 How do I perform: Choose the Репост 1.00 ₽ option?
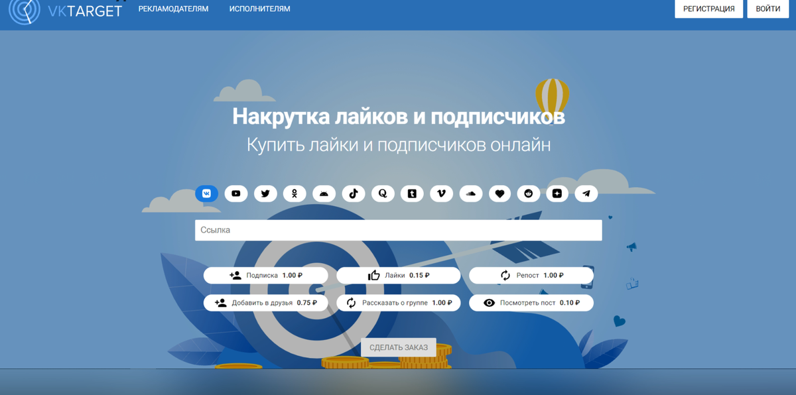point(531,276)
